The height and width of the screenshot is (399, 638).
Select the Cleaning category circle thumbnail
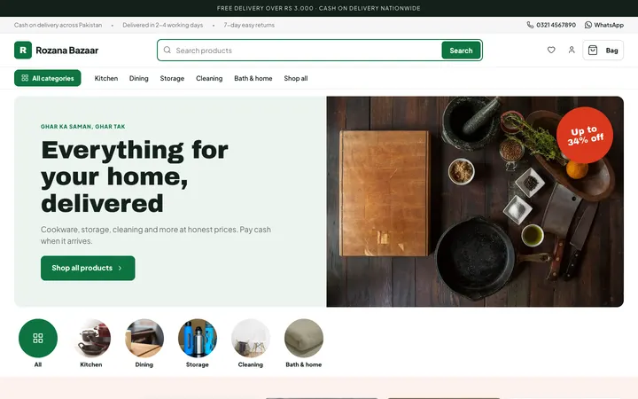click(251, 338)
